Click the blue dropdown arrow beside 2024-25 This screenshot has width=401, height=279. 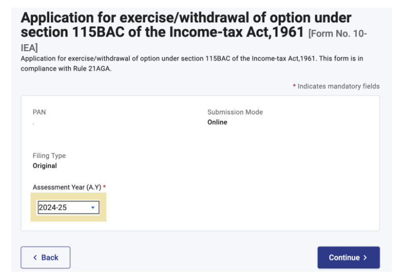93,207
